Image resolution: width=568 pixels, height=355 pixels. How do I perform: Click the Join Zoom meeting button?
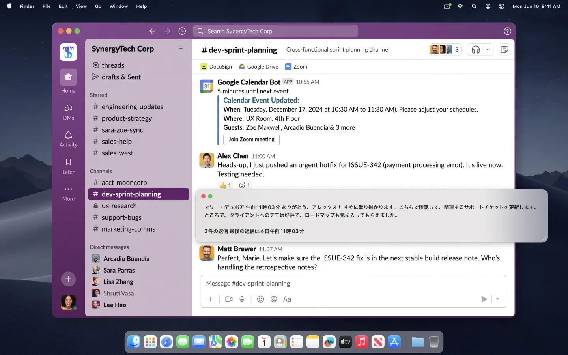(x=251, y=139)
